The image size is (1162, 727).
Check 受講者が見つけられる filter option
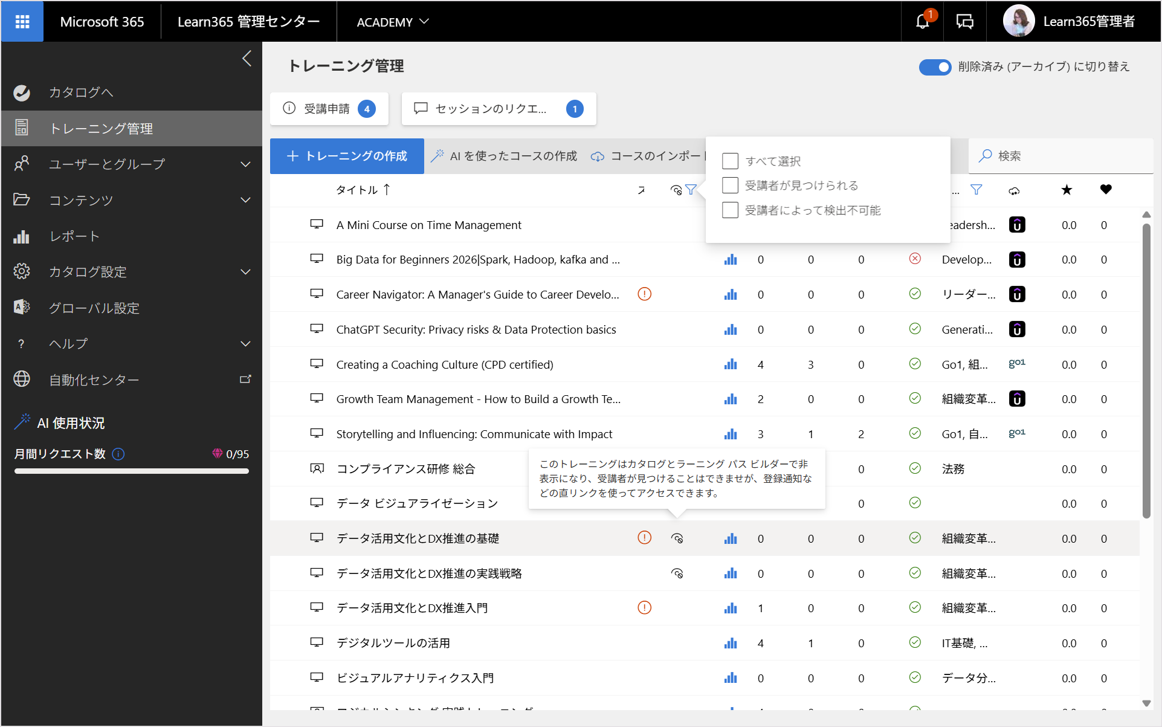pyautogui.click(x=730, y=185)
